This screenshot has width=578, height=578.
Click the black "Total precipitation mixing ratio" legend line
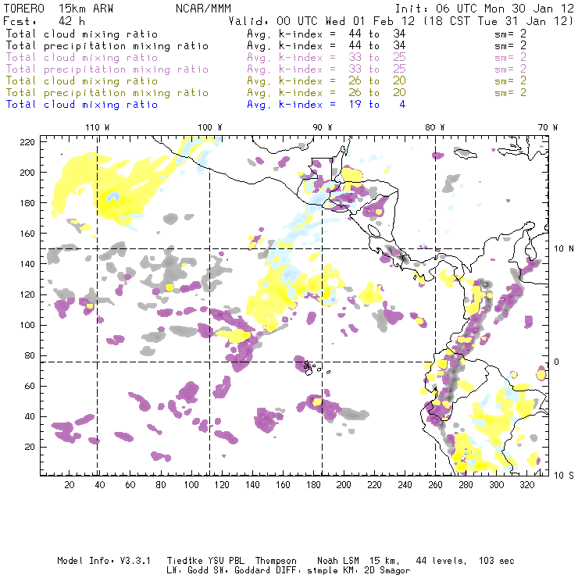pos(107,46)
